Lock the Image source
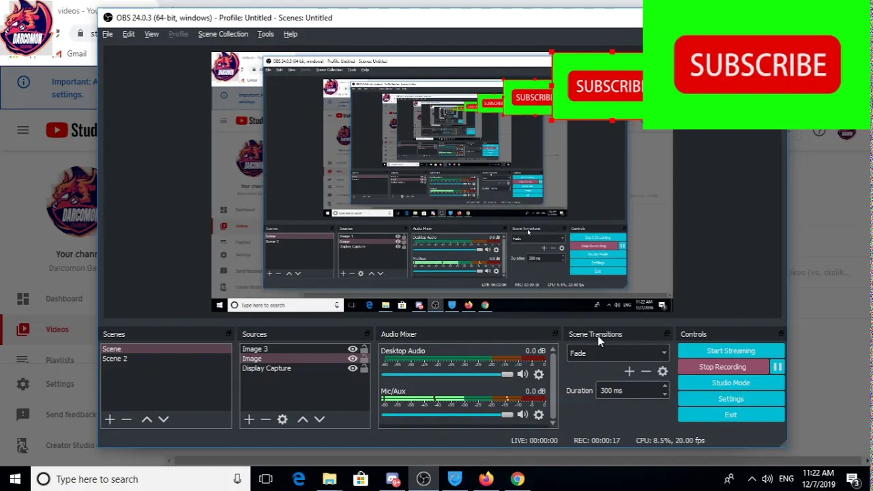This screenshot has height=491, width=873. (364, 359)
